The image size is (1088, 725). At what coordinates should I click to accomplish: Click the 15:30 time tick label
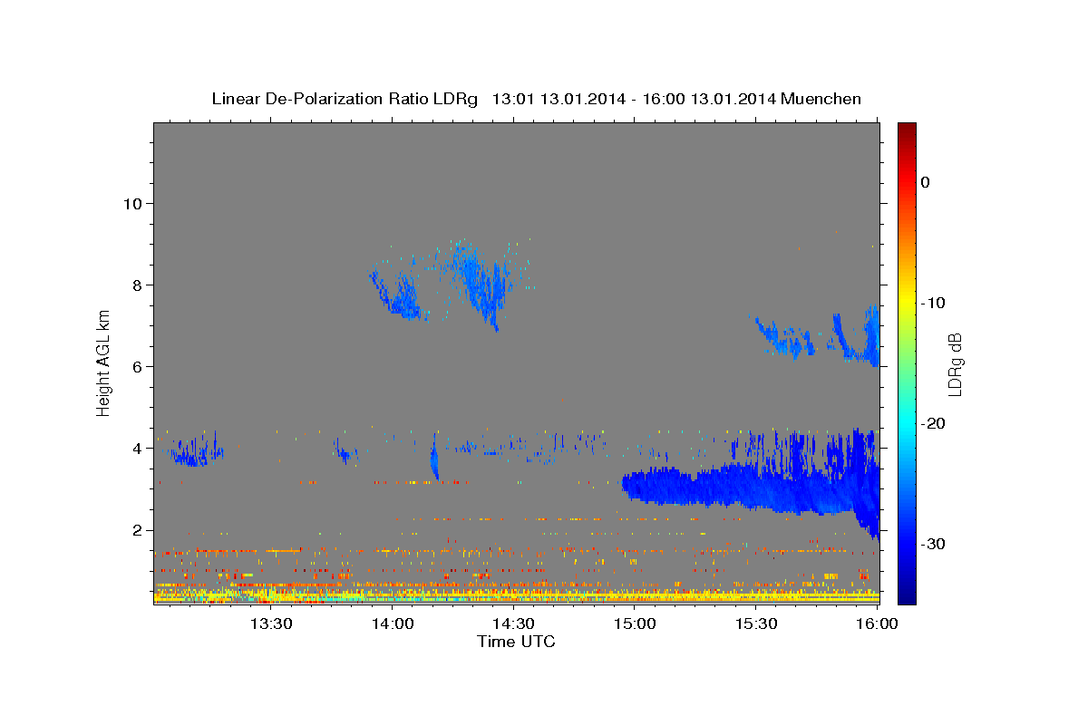pos(756,623)
